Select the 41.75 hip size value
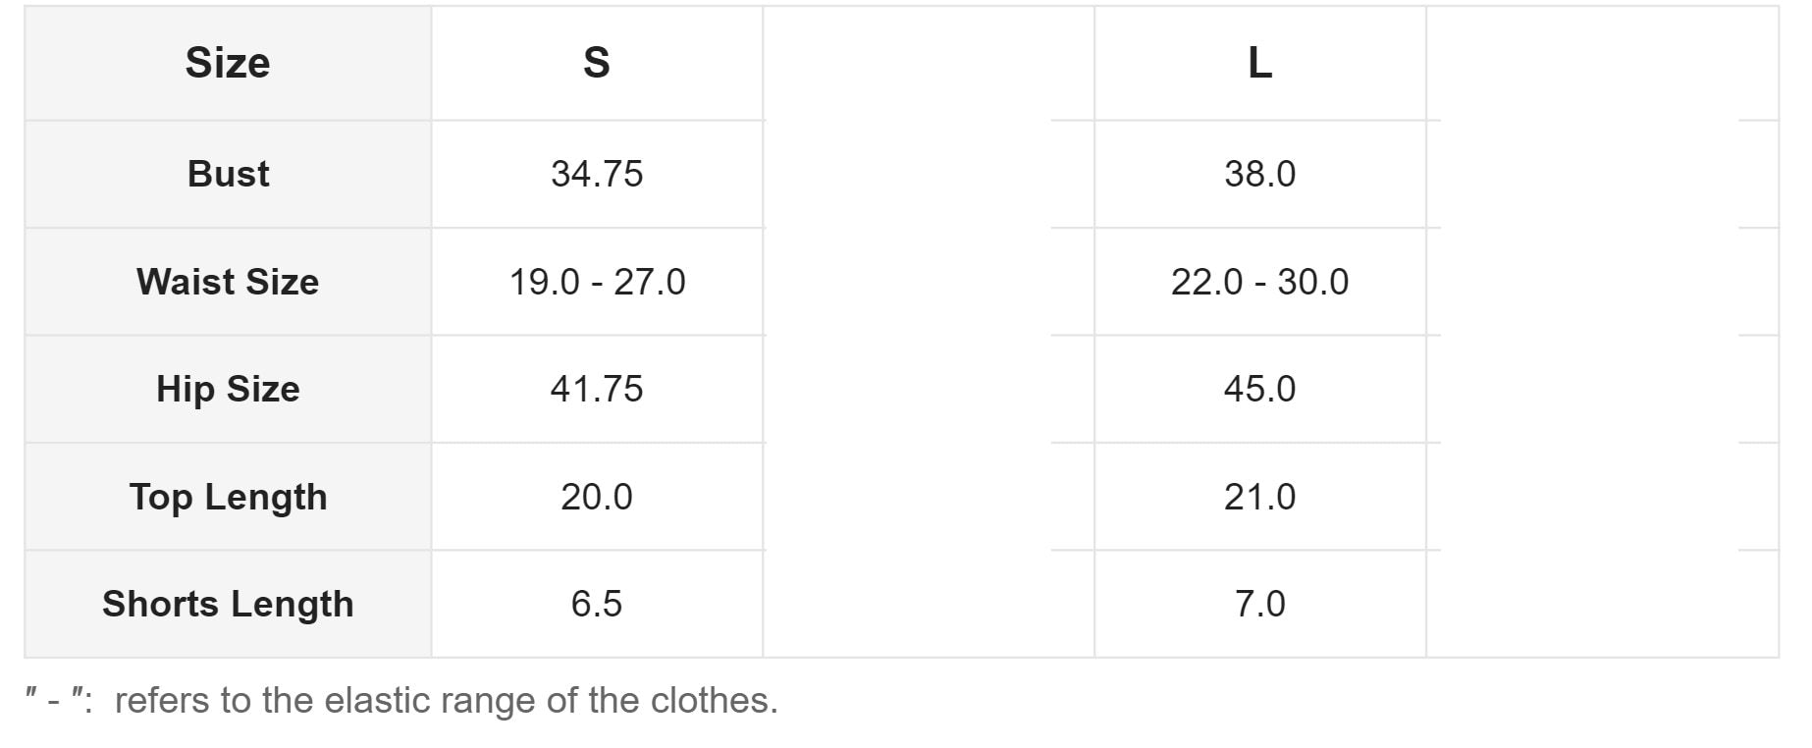Image resolution: width=1812 pixels, height=748 pixels. tap(597, 389)
